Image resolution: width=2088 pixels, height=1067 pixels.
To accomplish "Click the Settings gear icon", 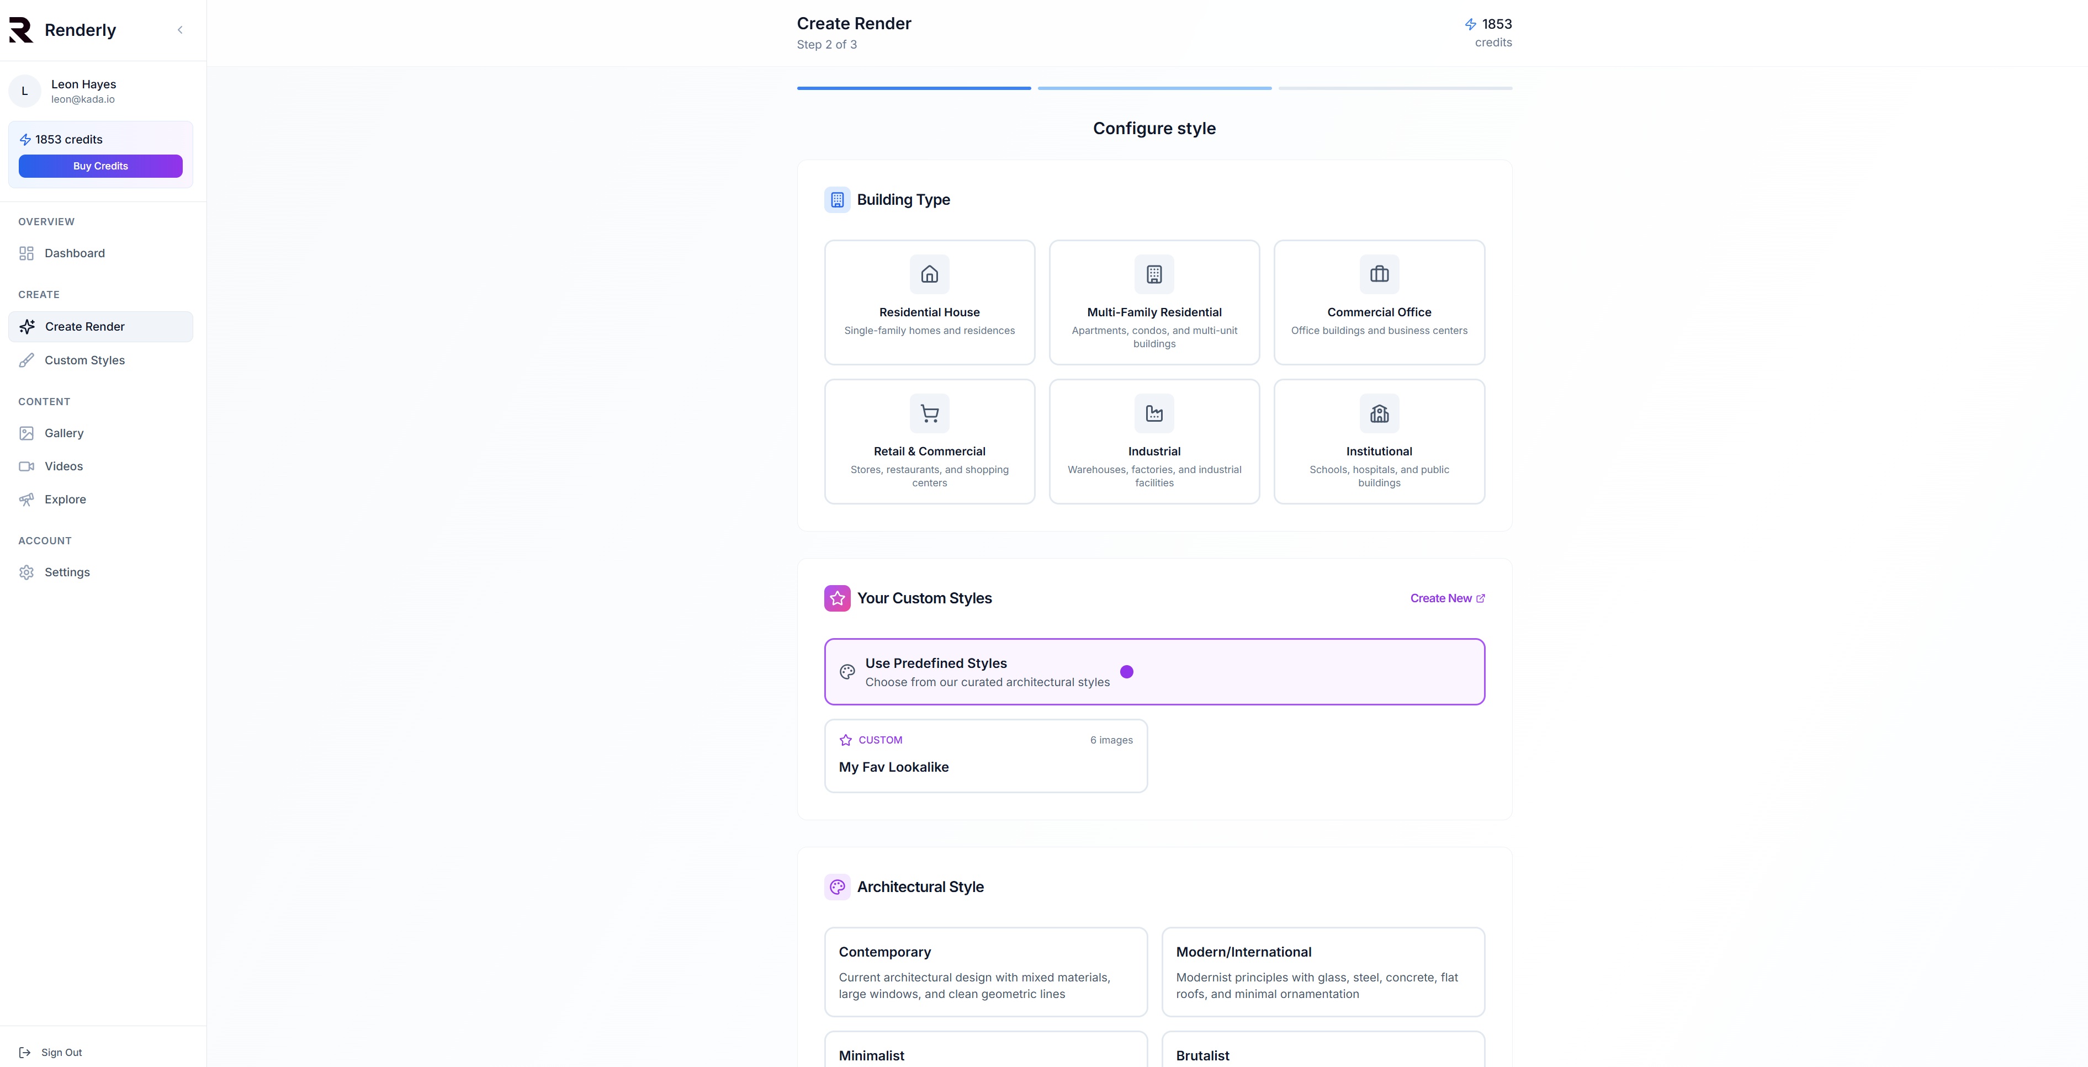I will 27,573.
